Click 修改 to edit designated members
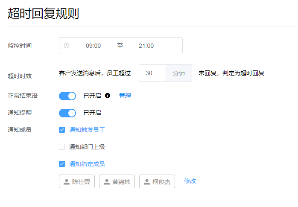 pos(190,181)
